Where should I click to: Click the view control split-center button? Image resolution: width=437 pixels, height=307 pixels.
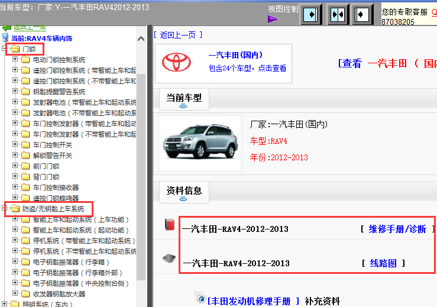point(338,14)
